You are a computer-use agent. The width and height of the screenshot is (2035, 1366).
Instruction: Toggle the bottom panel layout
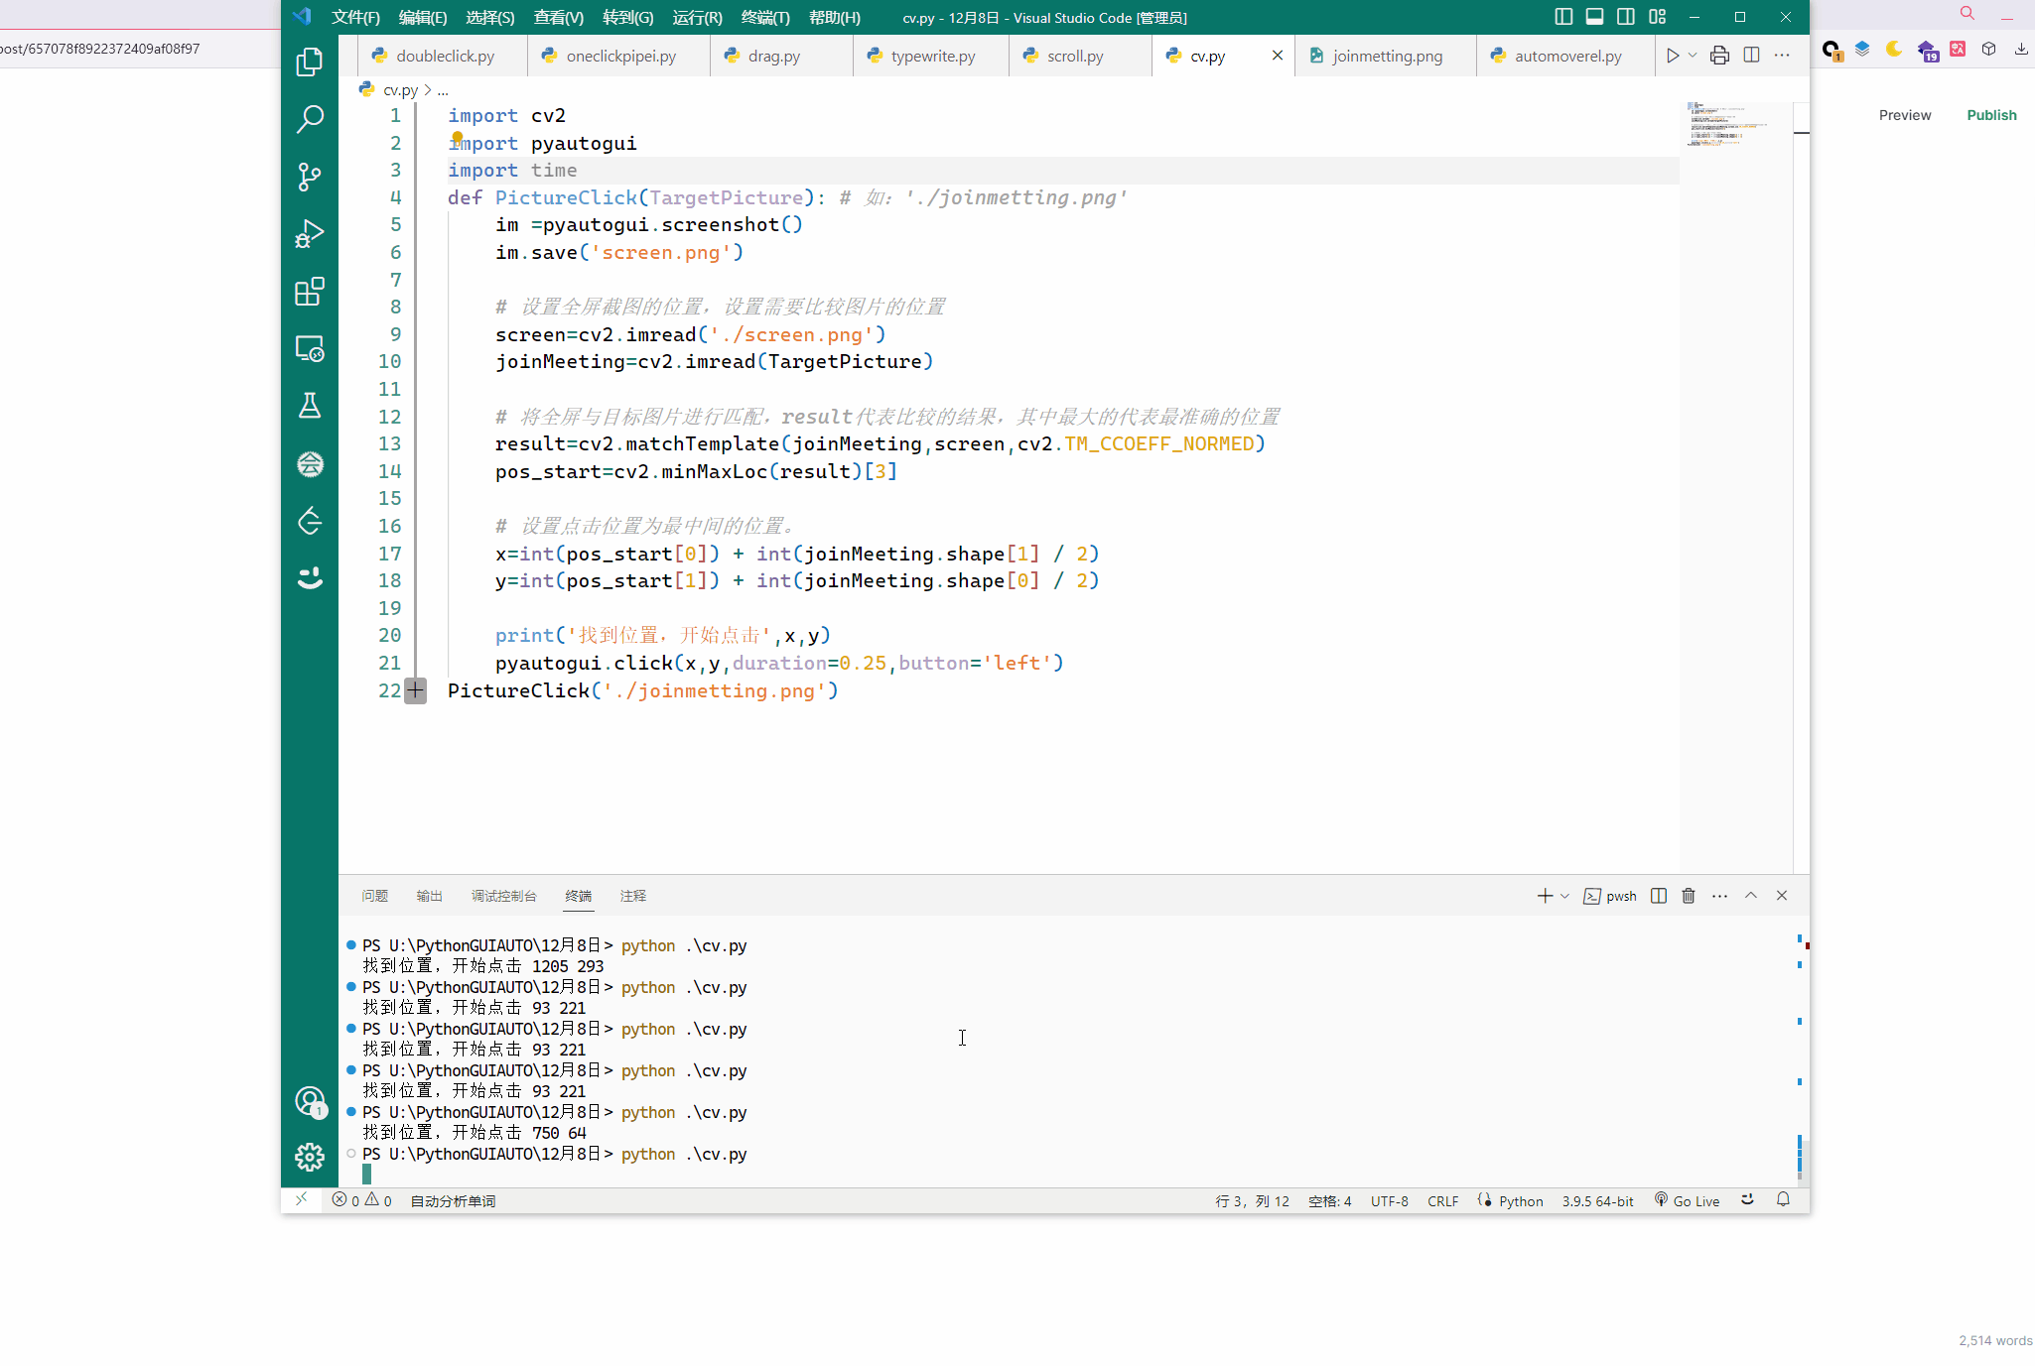click(1594, 17)
